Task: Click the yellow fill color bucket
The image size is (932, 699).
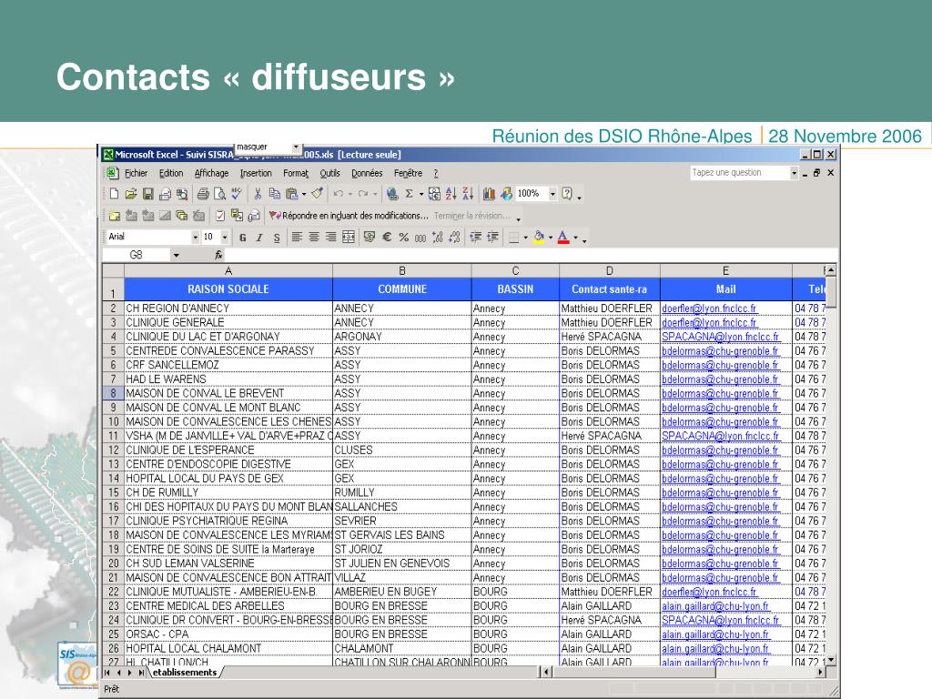Action: tap(538, 238)
